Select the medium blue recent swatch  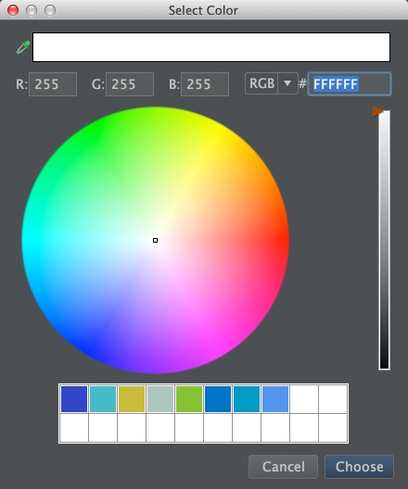[x=218, y=399]
